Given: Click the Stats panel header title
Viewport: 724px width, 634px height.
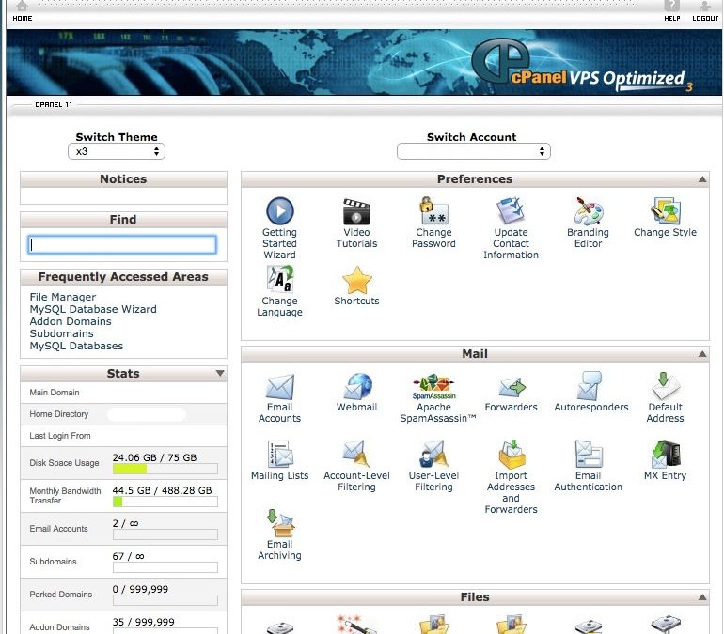Looking at the screenshot, I should pos(123,374).
